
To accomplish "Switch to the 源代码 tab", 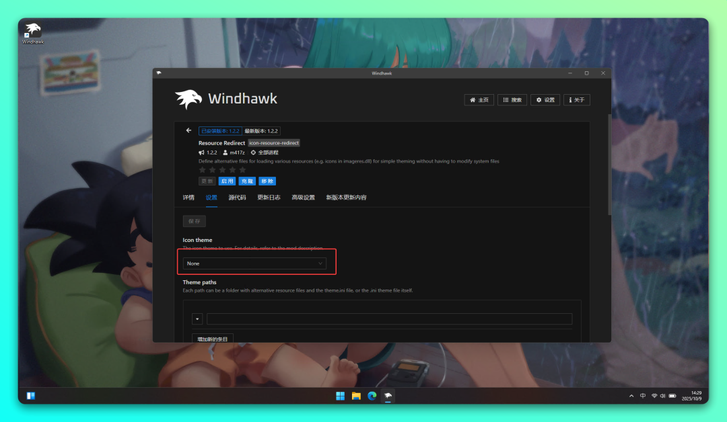I will (x=237, y=198).
